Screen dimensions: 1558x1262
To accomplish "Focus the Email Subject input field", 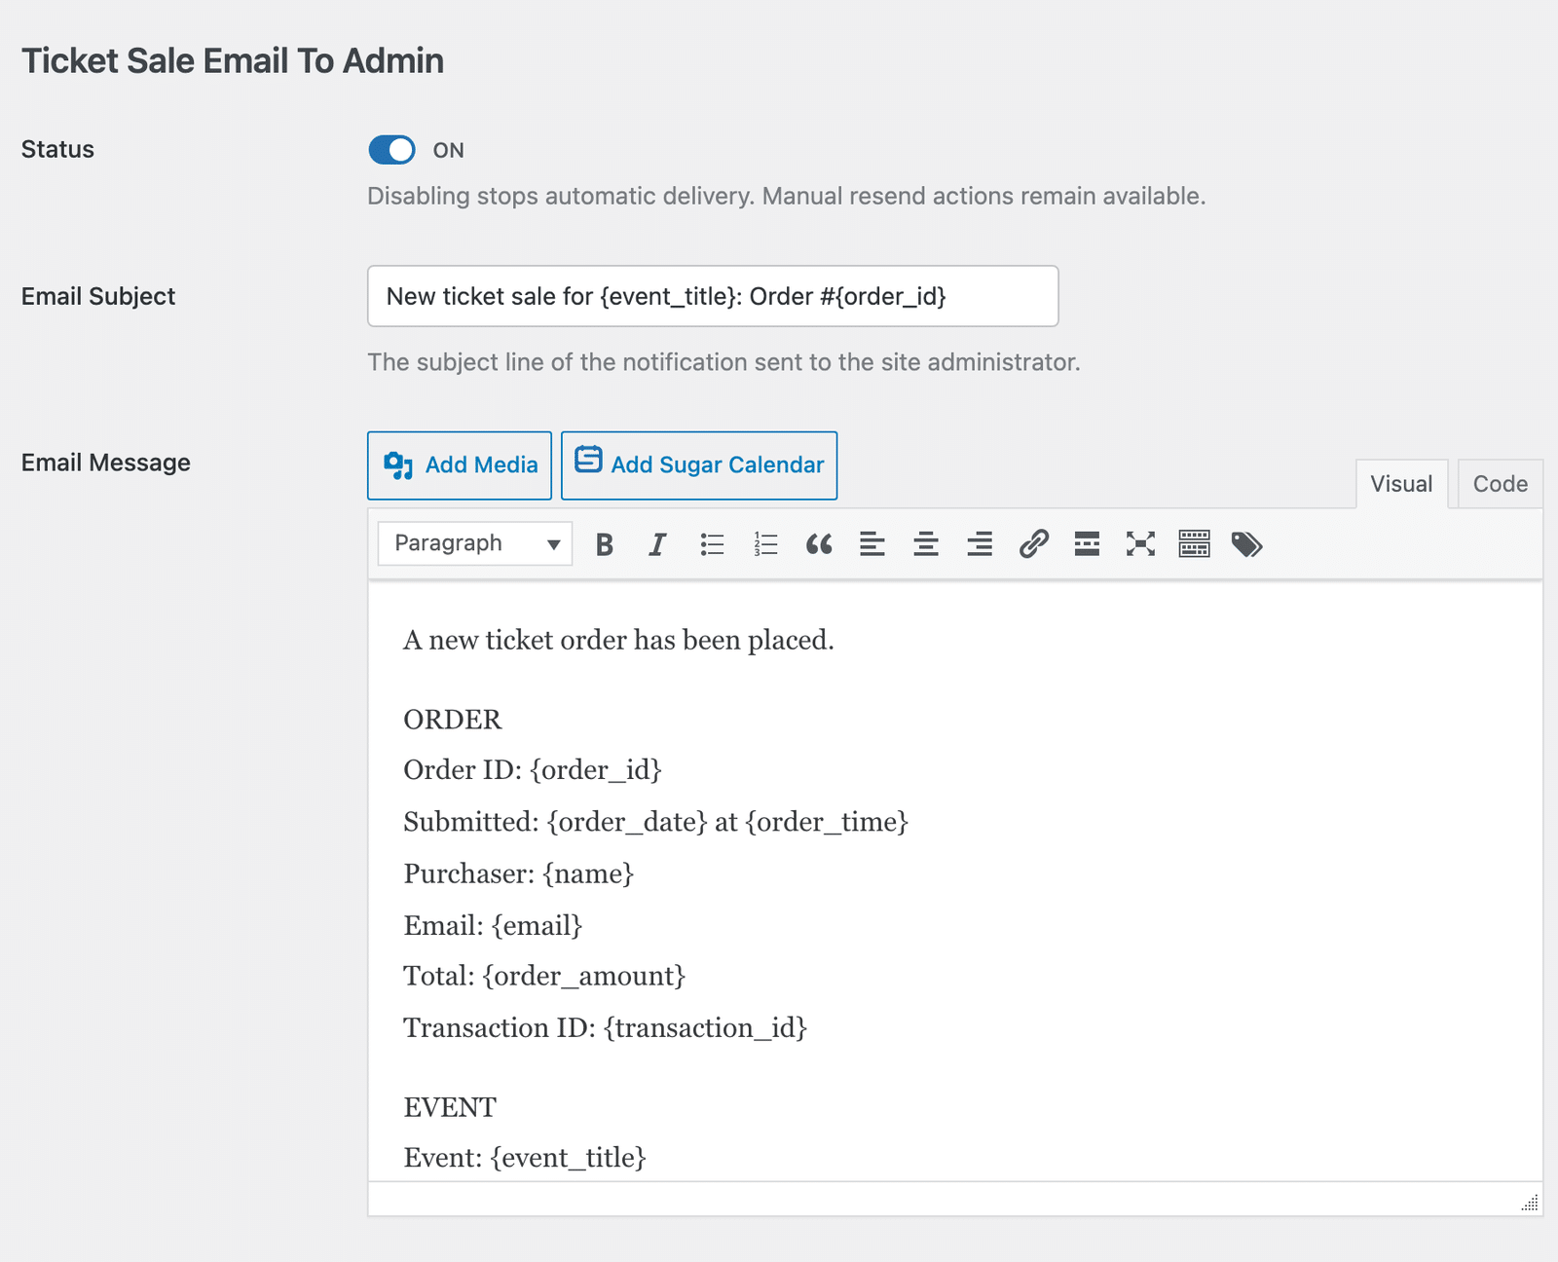I will tap(713, 296).
